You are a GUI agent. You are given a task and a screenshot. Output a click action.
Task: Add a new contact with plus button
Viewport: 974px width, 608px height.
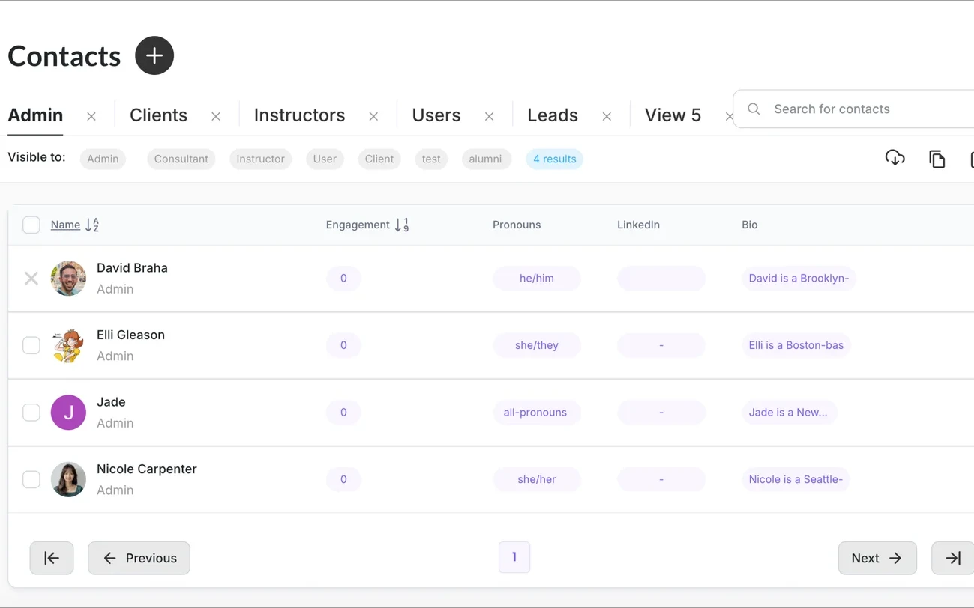click(x=154, y=55)
